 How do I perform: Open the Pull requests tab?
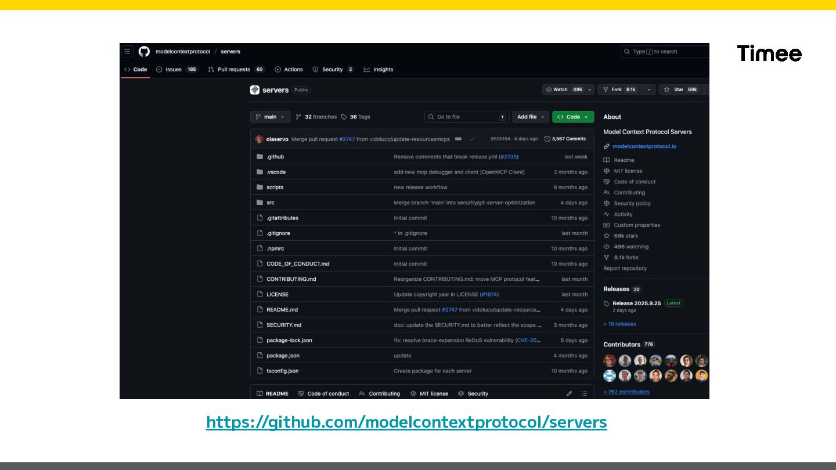click(236, 70)
